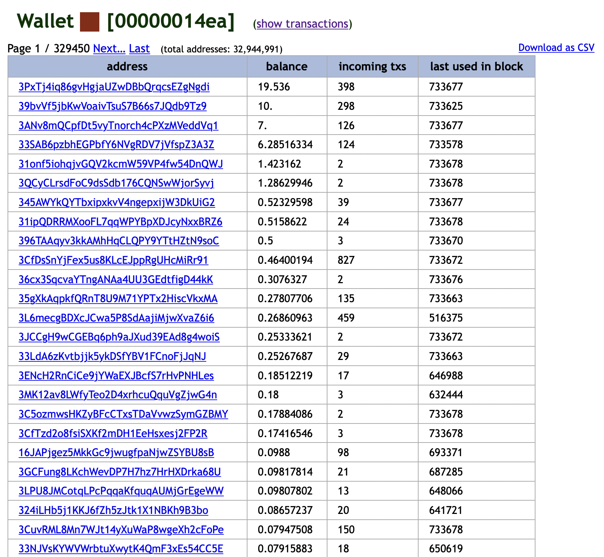Click incoming txs value 150

pyautogui.click(x=346, y=530)
